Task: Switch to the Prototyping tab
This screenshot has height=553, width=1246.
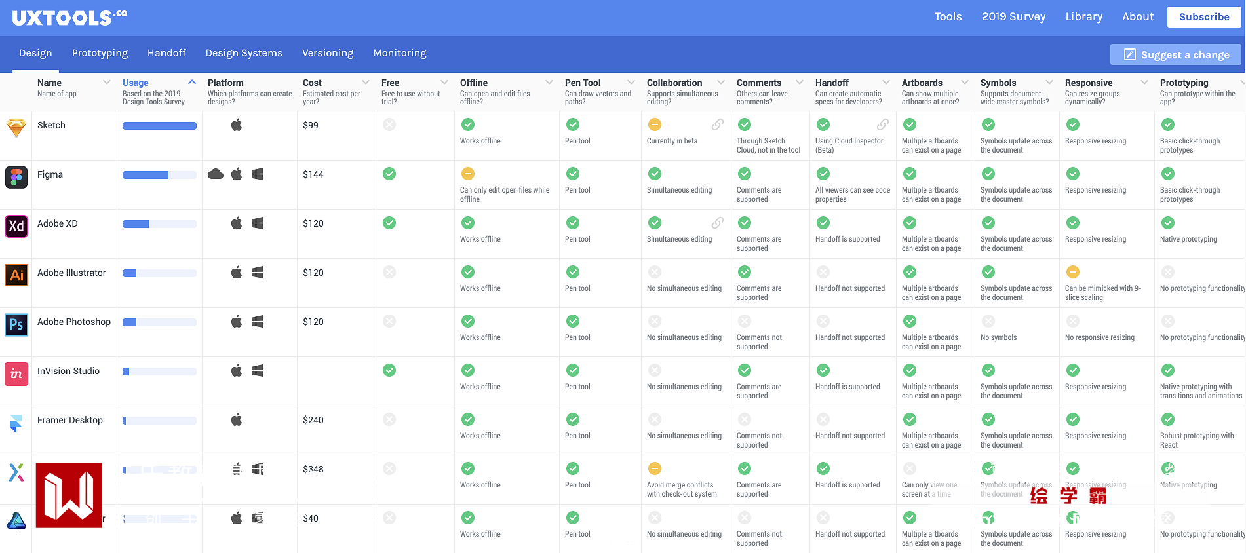Action: click(x=100, y=53)
